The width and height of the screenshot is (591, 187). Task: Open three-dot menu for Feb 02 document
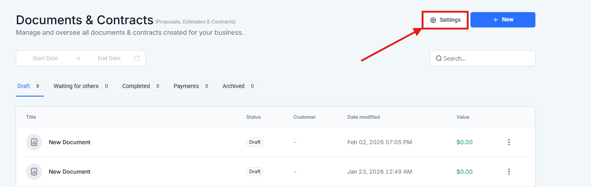tap(509, 142)
